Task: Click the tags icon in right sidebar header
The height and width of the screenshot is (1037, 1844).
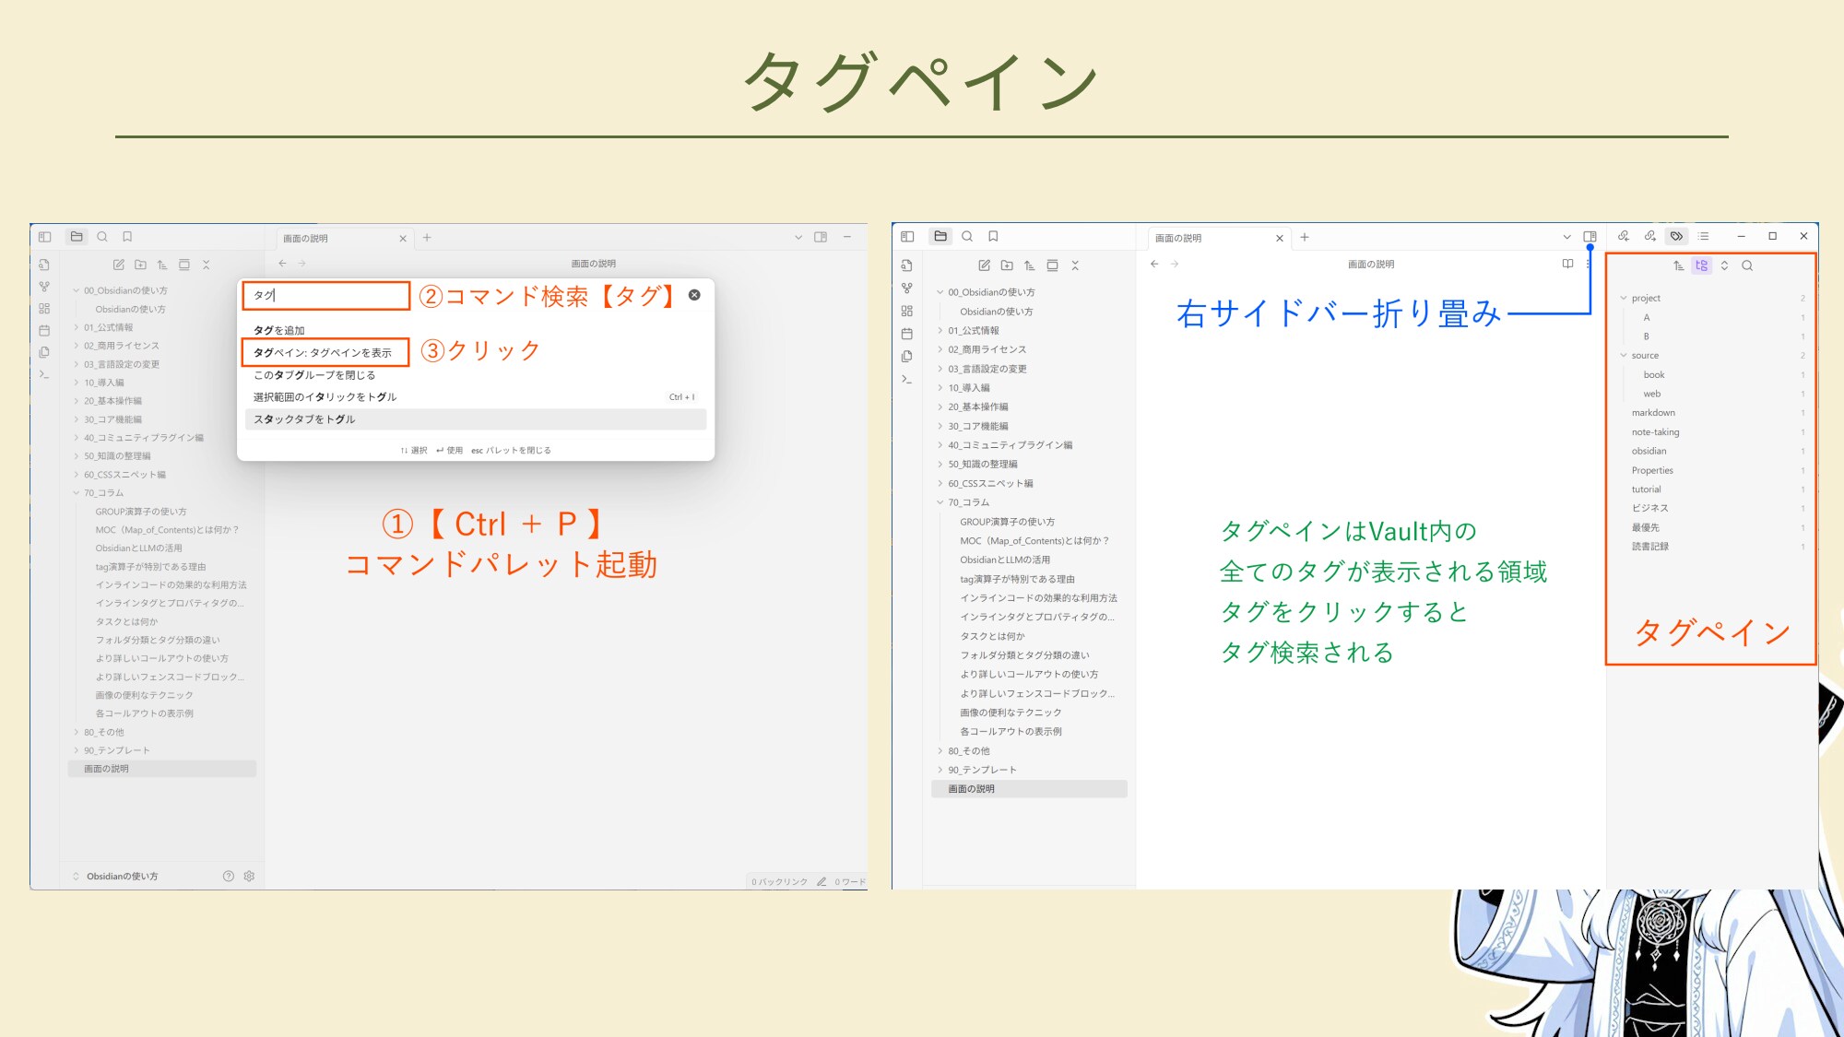Action: click(1676, 237)
